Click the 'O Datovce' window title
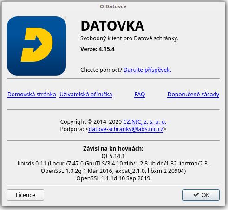This screenshot has width=228, height=210. point(113,6)
